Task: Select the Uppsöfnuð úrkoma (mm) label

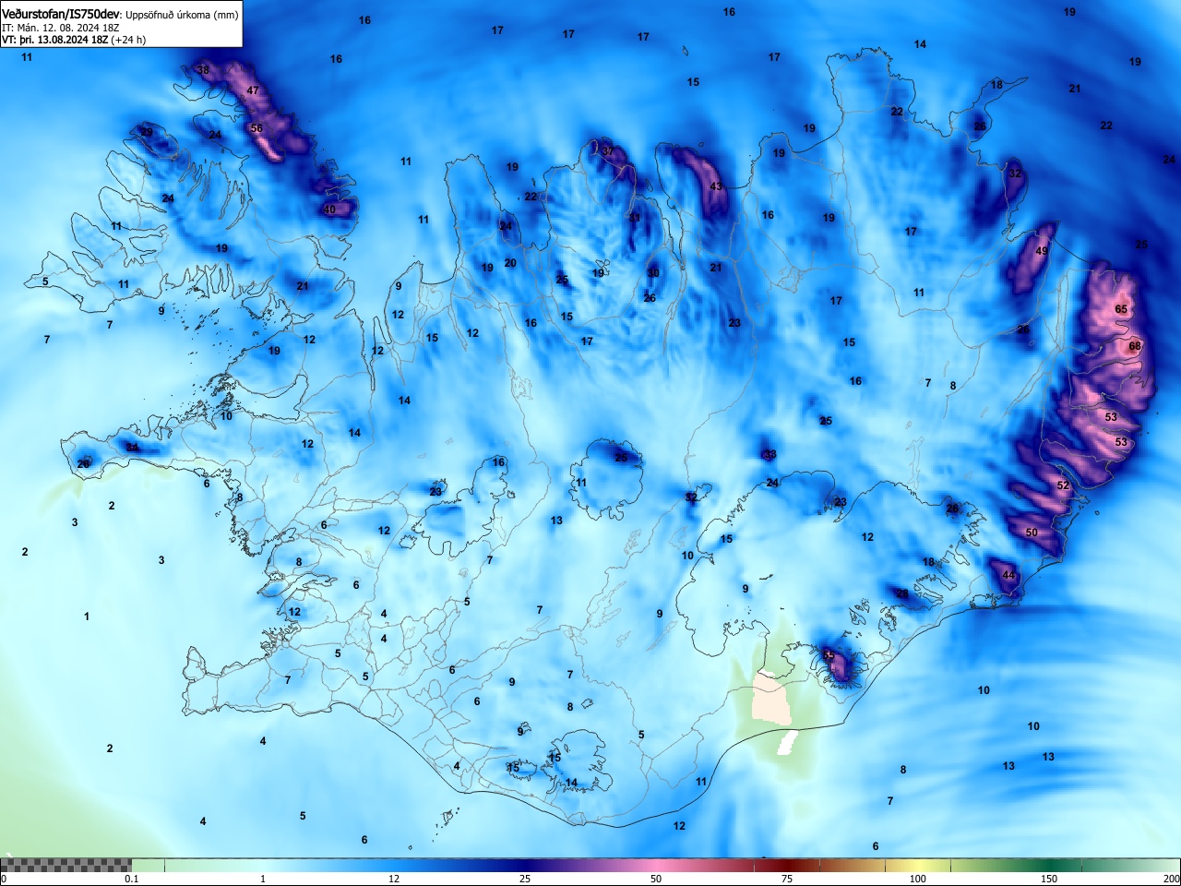Action: point(182,16)
